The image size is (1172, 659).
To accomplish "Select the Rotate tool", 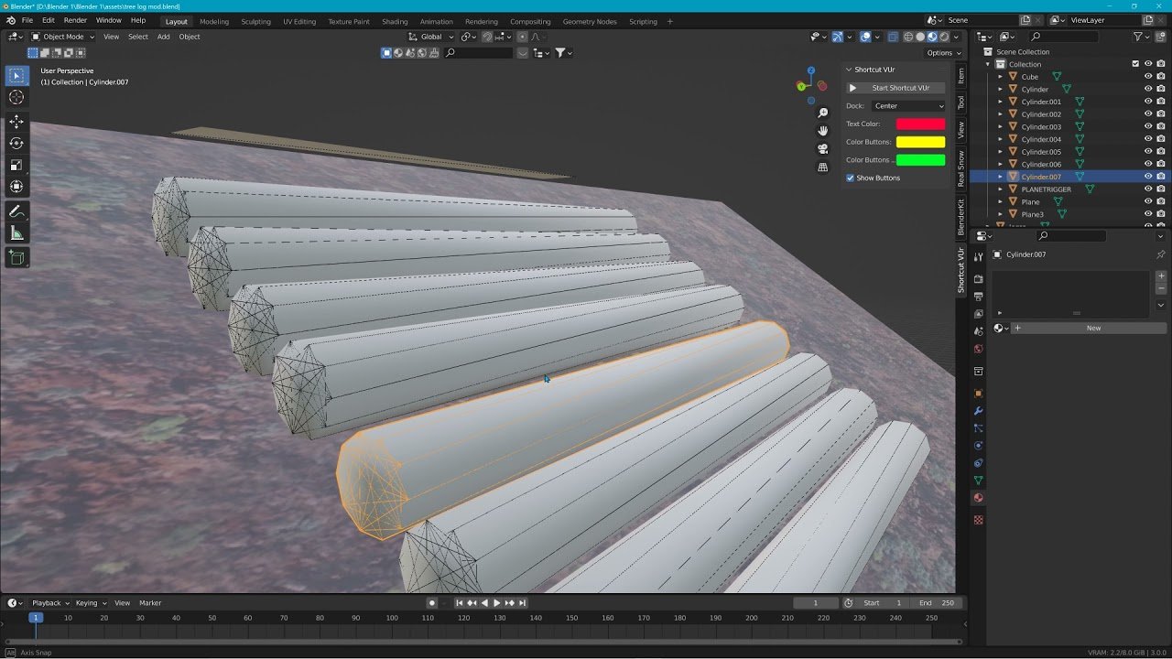I will coord(16,143).
